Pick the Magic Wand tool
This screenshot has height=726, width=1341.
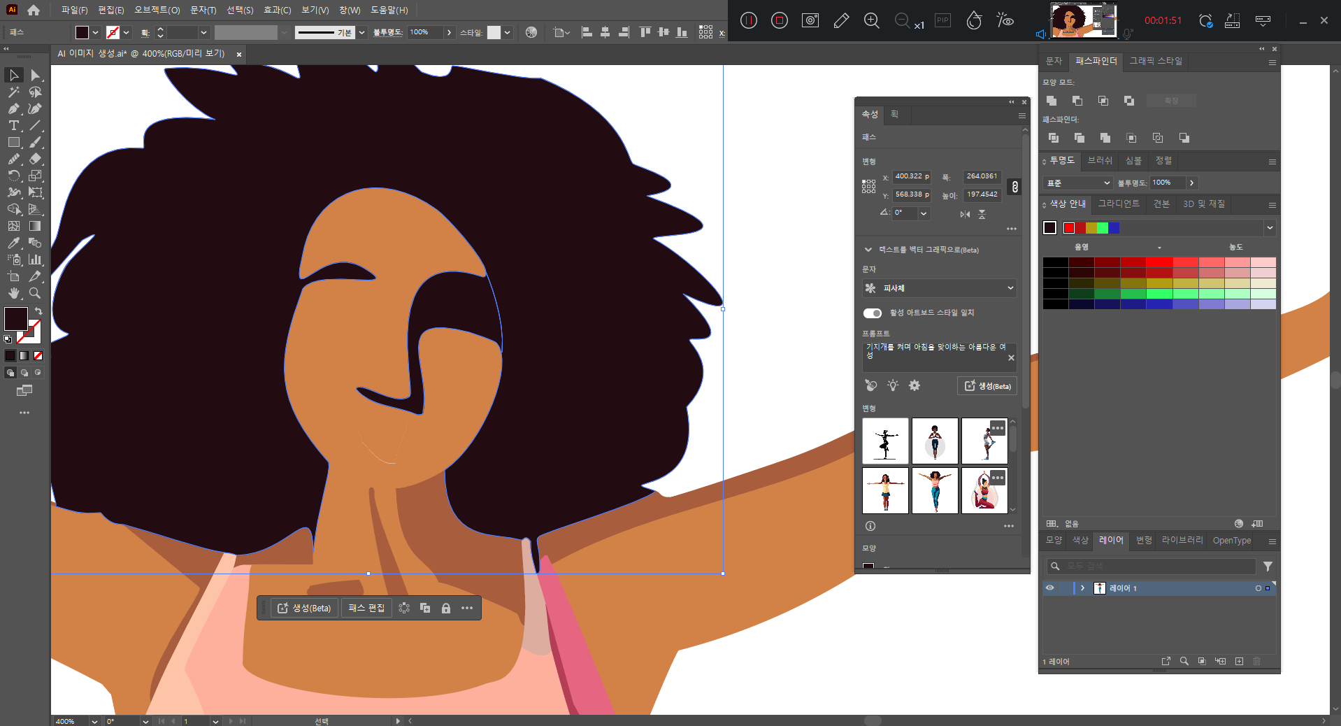(x=13, y=92)
